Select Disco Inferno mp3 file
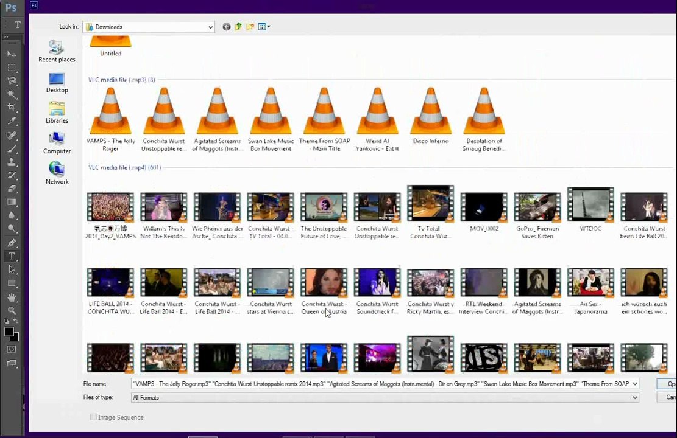677x438 pixels. (x=430, y=116)
